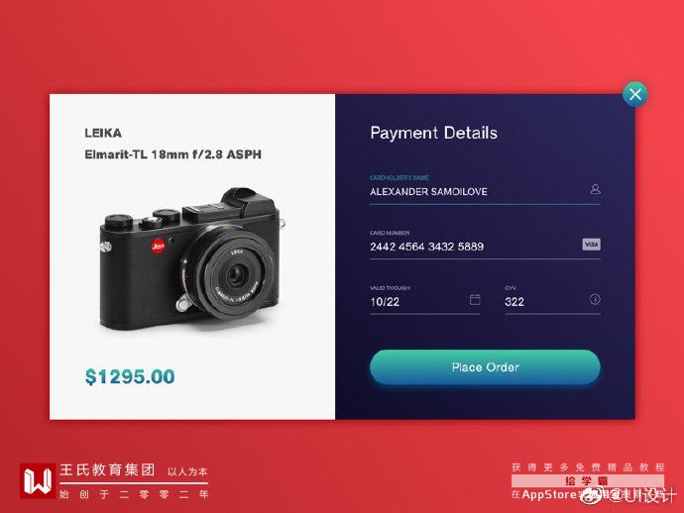The width and height of the screenshot is (684, 513).
Task: Click the CVV info icon
Action: coord(595,299)
